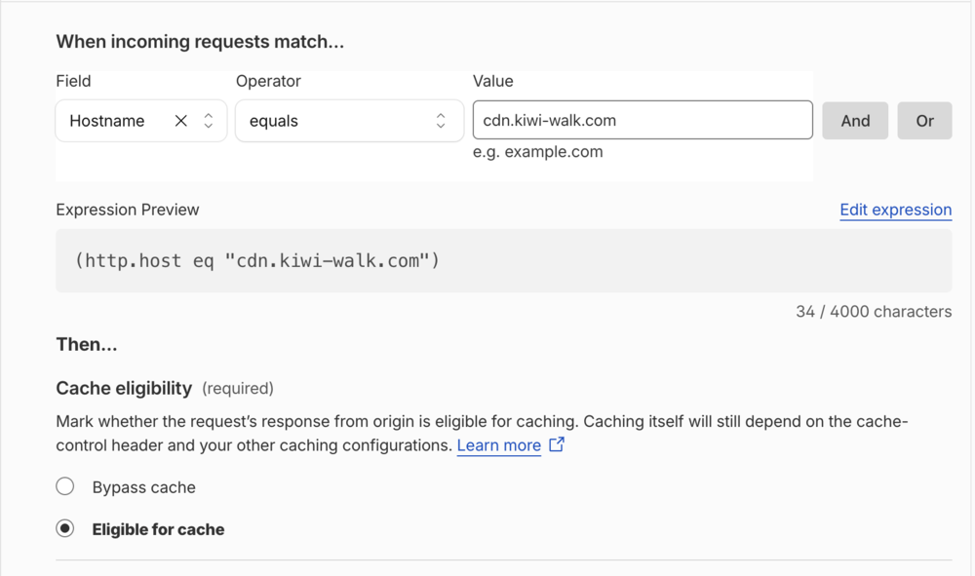Click the Cache eligibility heading
Viewport: 975px width, 576px height.
pos(124,388)
